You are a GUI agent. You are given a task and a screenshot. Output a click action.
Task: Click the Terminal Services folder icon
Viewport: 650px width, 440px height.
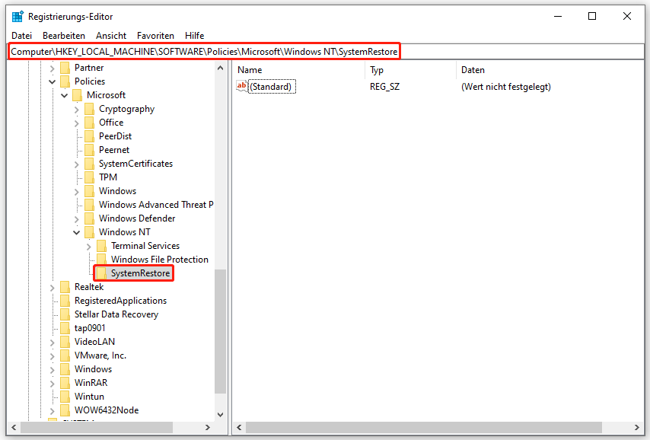[101, 246]
